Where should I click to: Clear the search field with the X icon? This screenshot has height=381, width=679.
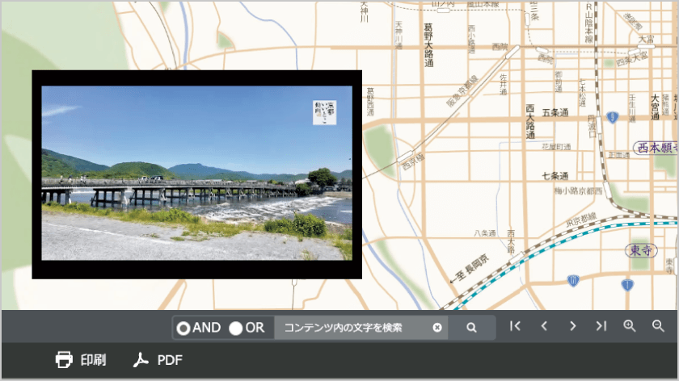[437, 328]
